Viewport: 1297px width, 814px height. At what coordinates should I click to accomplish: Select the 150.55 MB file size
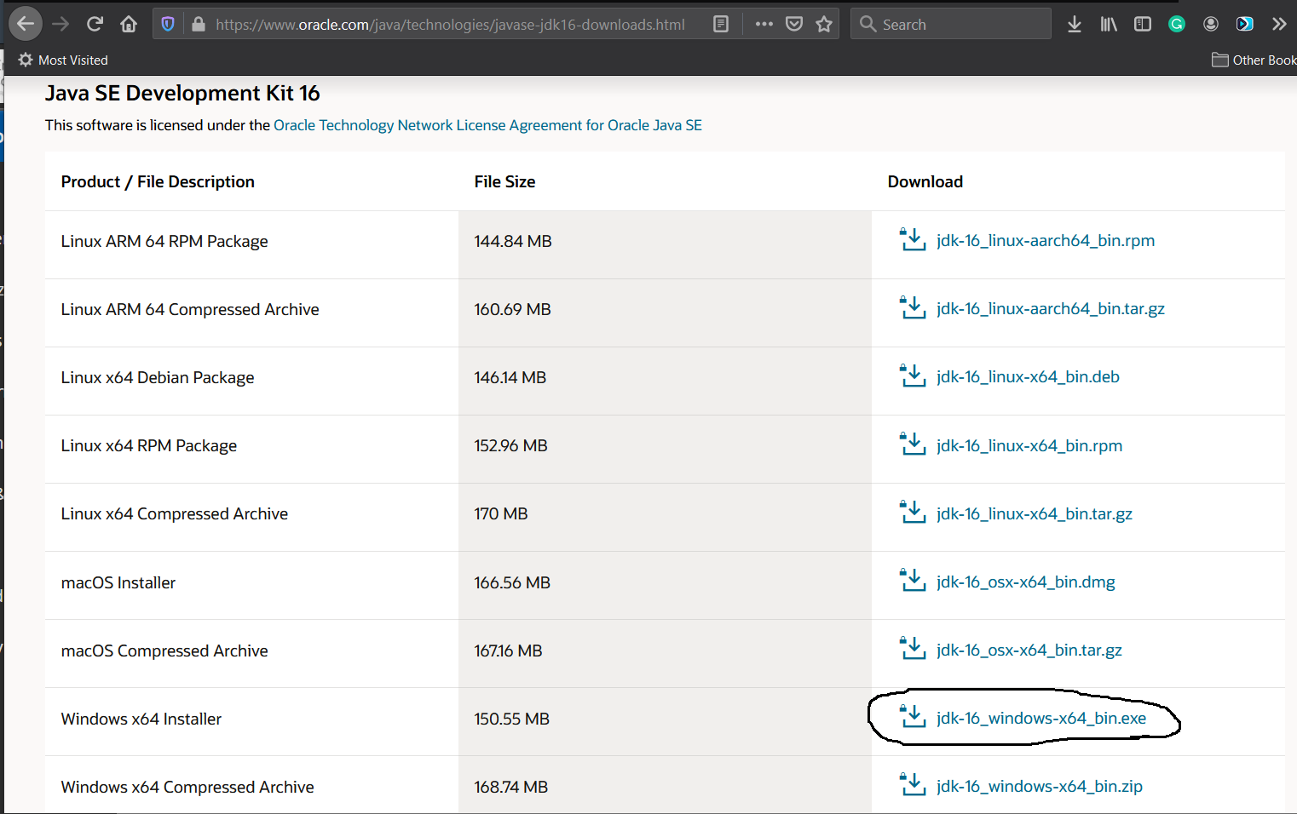pyautogui.click(x=511, y=719)
